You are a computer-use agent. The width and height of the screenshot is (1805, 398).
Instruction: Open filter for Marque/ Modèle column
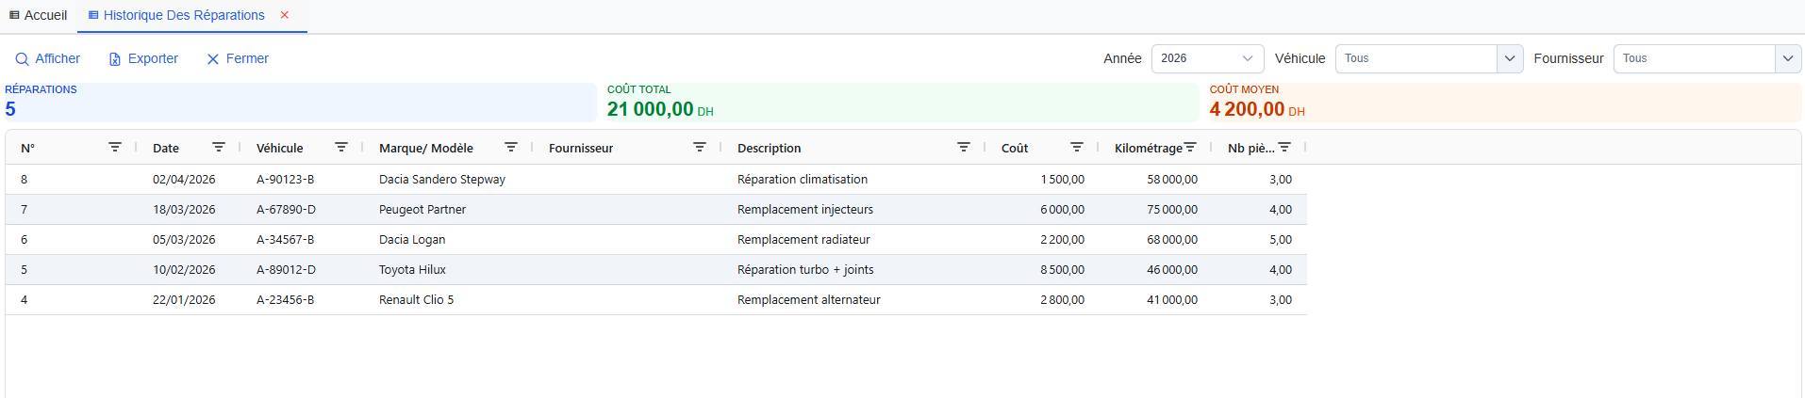[x=511, y=148]
